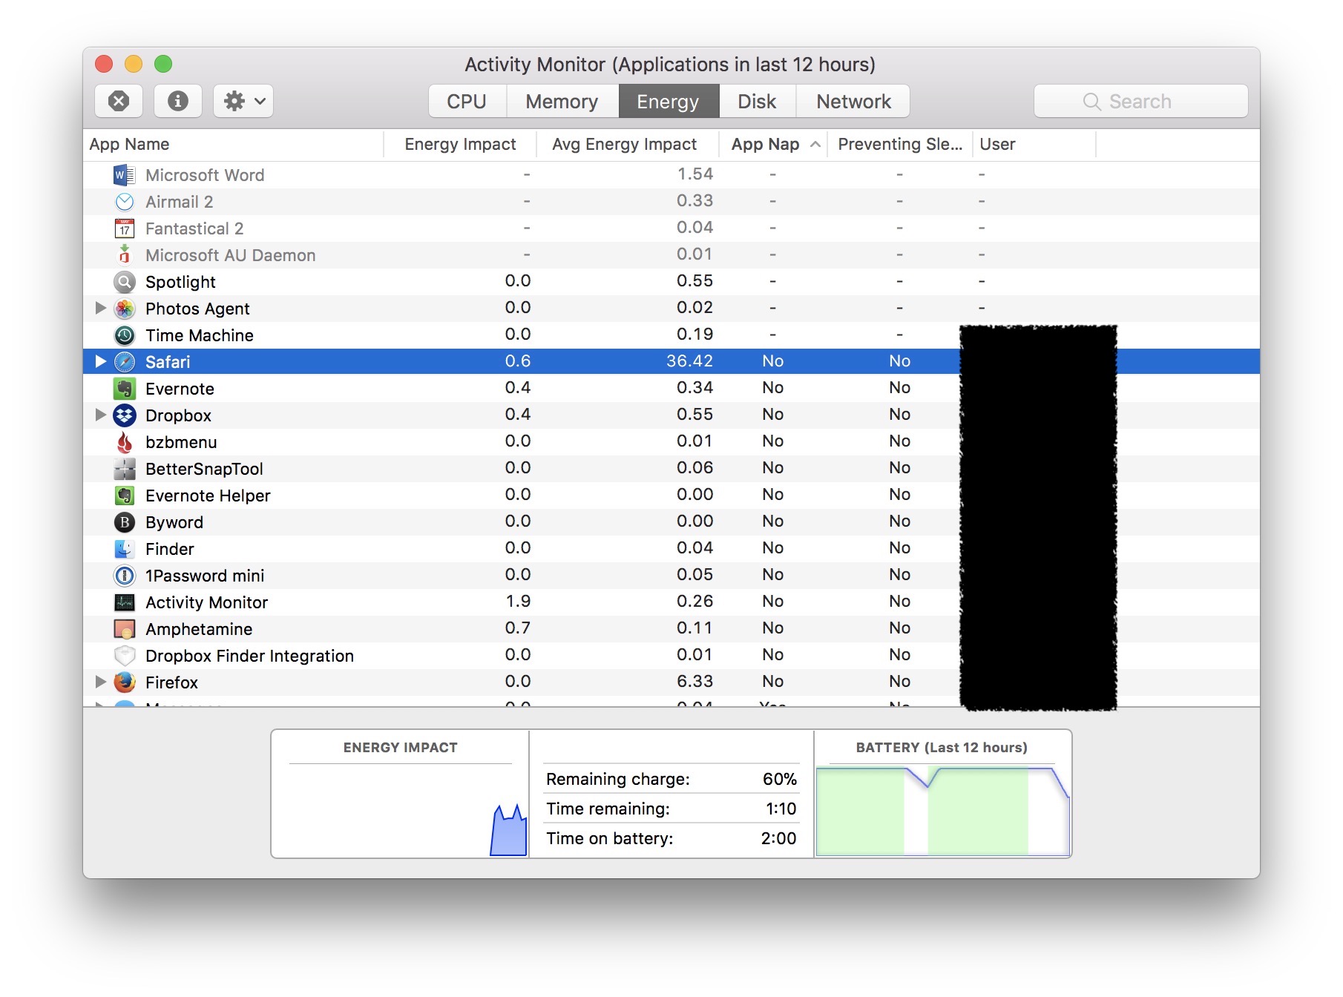Sort by Avg Energy Impact column
Viewport: 1343px width, 997px height.
click(627, 145)
